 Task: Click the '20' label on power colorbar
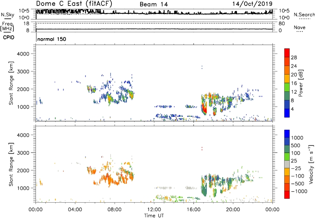[294, 75]
